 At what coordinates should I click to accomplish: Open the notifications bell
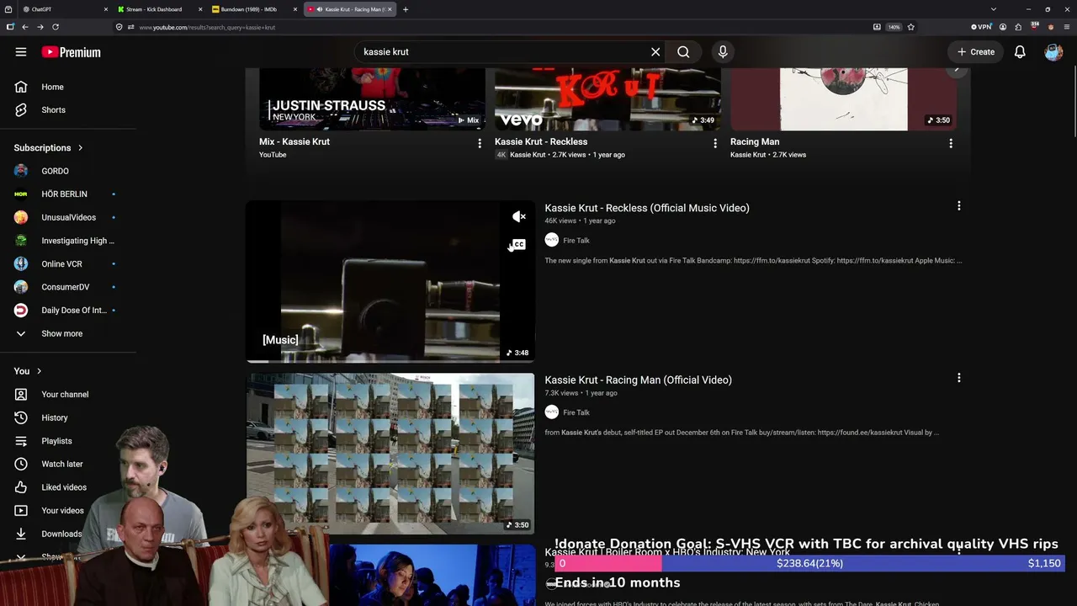[x=1020, y=52]
